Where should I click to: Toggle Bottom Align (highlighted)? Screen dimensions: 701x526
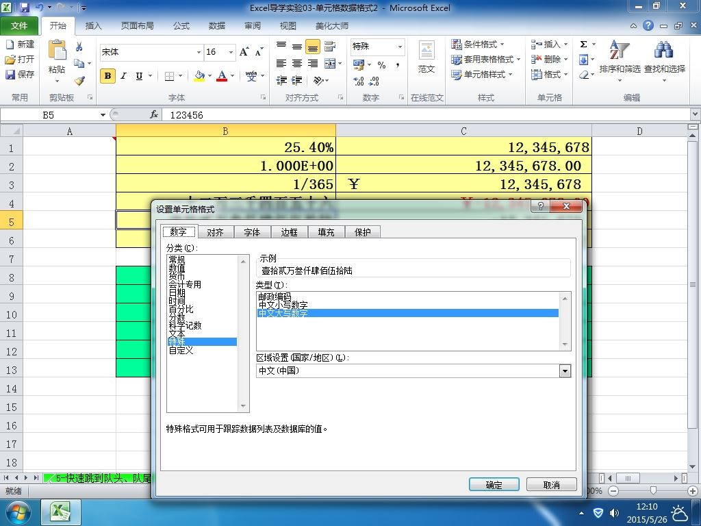(313, 46)
